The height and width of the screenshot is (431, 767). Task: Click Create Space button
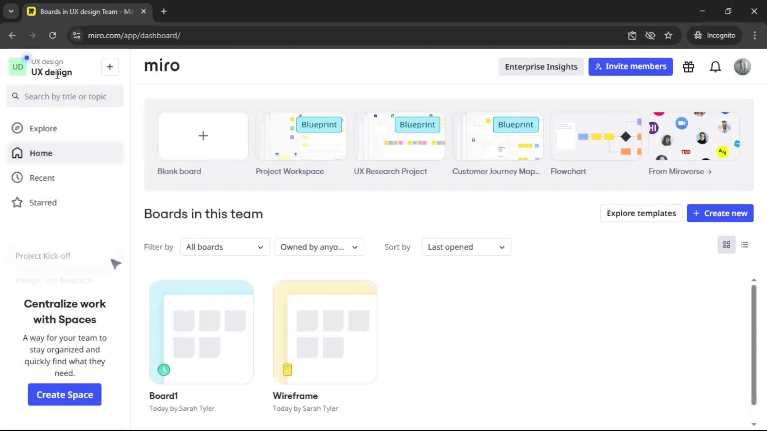pos(65,395)
